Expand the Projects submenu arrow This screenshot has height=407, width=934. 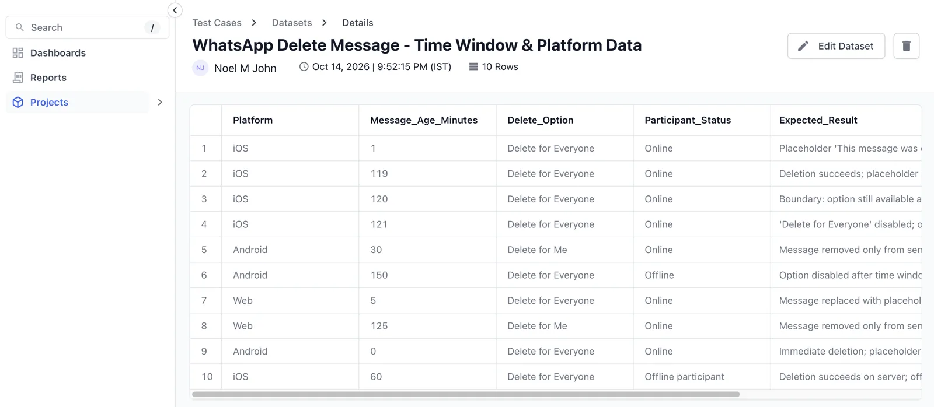coord(160,102)
